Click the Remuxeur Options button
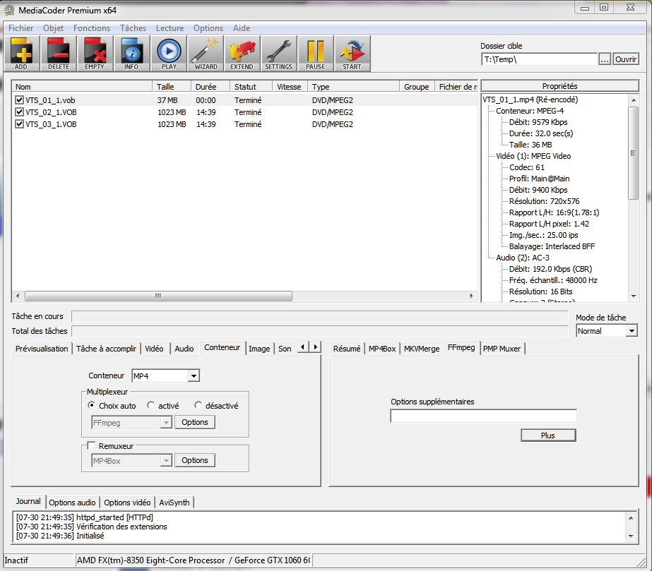The width and height of the screenshot is (652, 571). point(194,460)
